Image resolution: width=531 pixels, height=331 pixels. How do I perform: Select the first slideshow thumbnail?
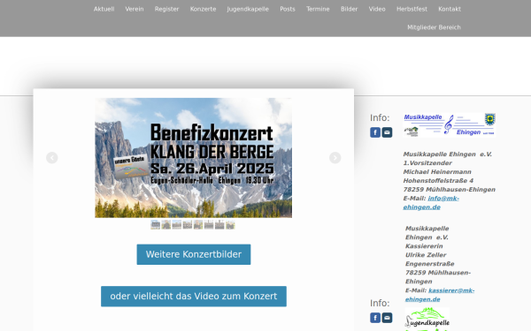coord(156,224)
